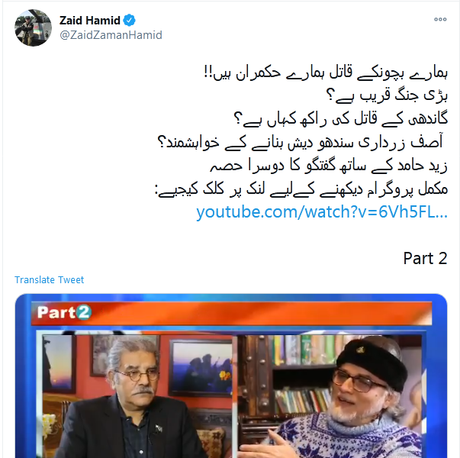Click the 'Part 2' text below the link
Viewport: 460px width, 458px height.
(x=425, y=258)
